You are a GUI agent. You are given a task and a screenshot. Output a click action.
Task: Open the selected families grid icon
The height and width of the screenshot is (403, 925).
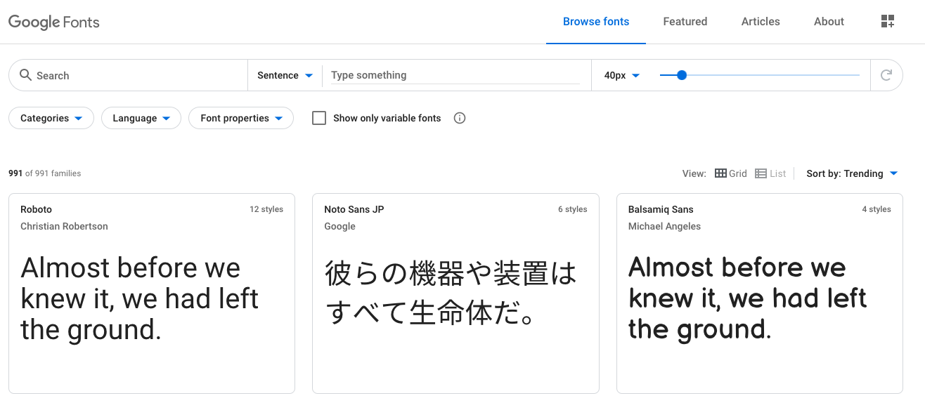tap(888, 22)
